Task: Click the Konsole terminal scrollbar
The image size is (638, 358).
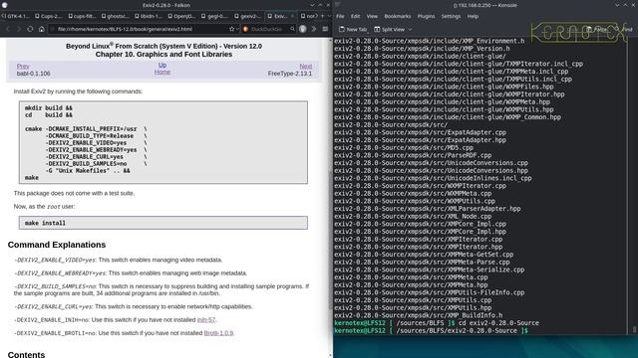Action: tap(634, 329)
